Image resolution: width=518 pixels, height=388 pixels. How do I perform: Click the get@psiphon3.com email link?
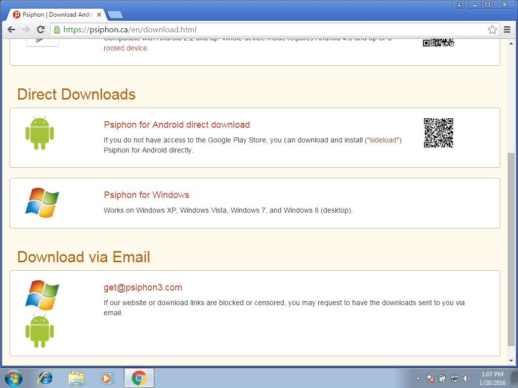click(x=143, y=287)
